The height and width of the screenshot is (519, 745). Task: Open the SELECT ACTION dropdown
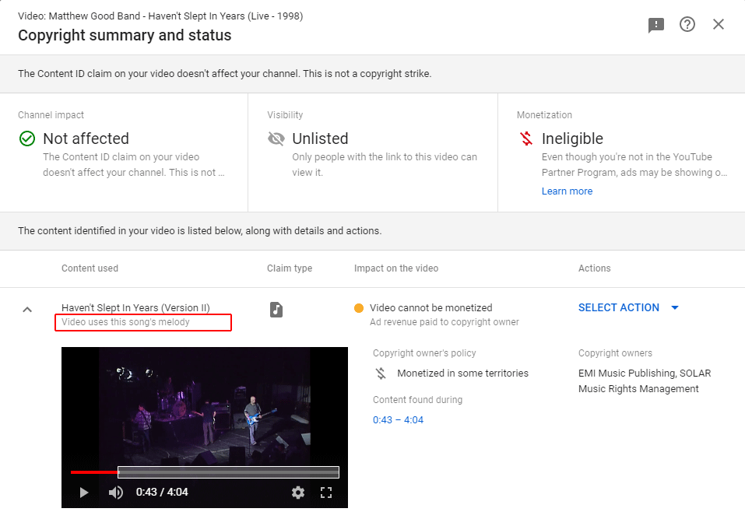coord(628,307)
